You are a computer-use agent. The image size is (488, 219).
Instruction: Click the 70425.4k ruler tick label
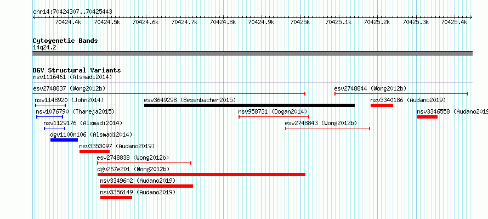455,22
